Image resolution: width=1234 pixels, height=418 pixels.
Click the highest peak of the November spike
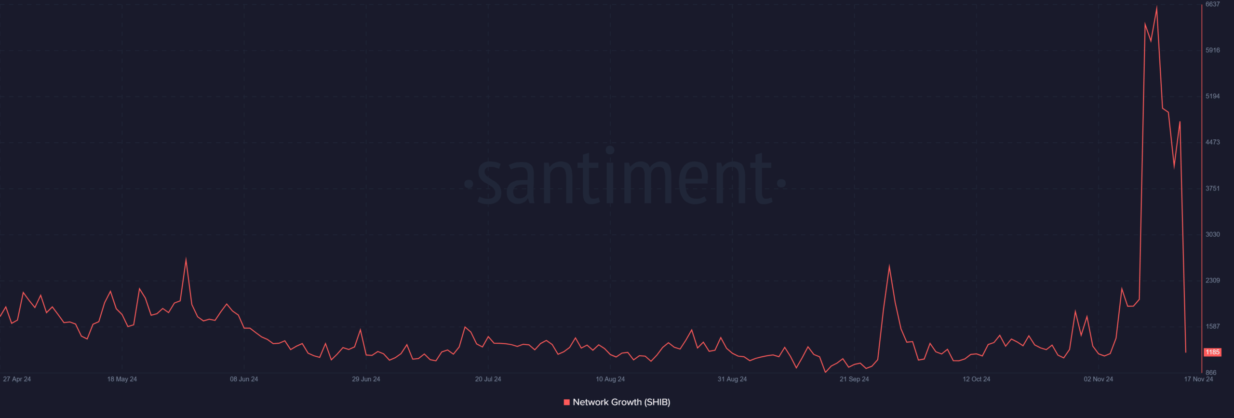(x=1156, y=7)
